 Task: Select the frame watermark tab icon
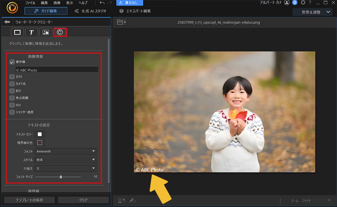(x=17, y=32)
